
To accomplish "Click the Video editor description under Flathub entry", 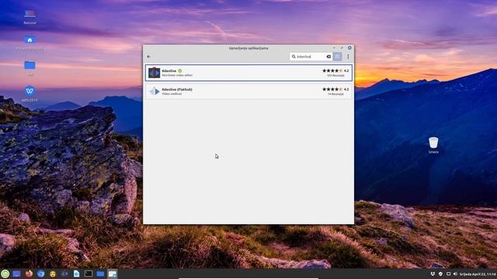I will pyautogui.click(x=172, y=94).
